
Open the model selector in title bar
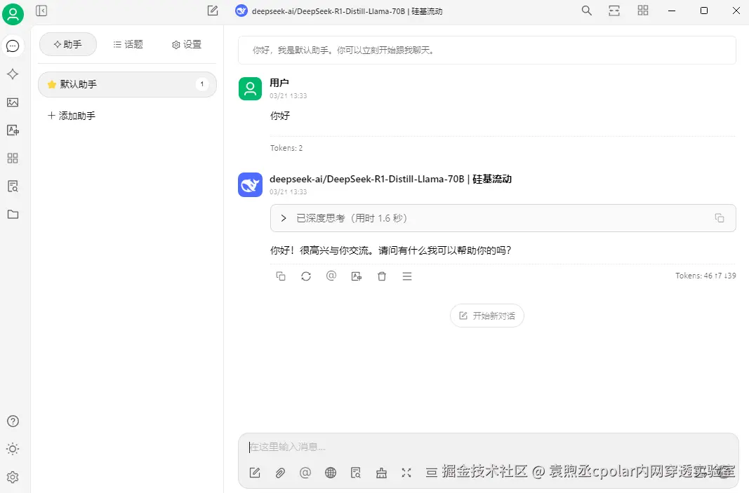tap(339, 11)
